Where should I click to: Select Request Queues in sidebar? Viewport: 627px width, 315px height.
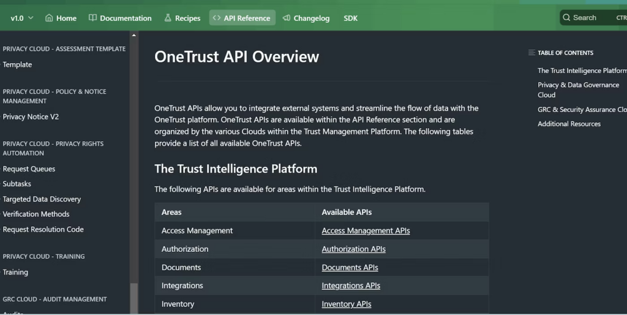point(29,169)
